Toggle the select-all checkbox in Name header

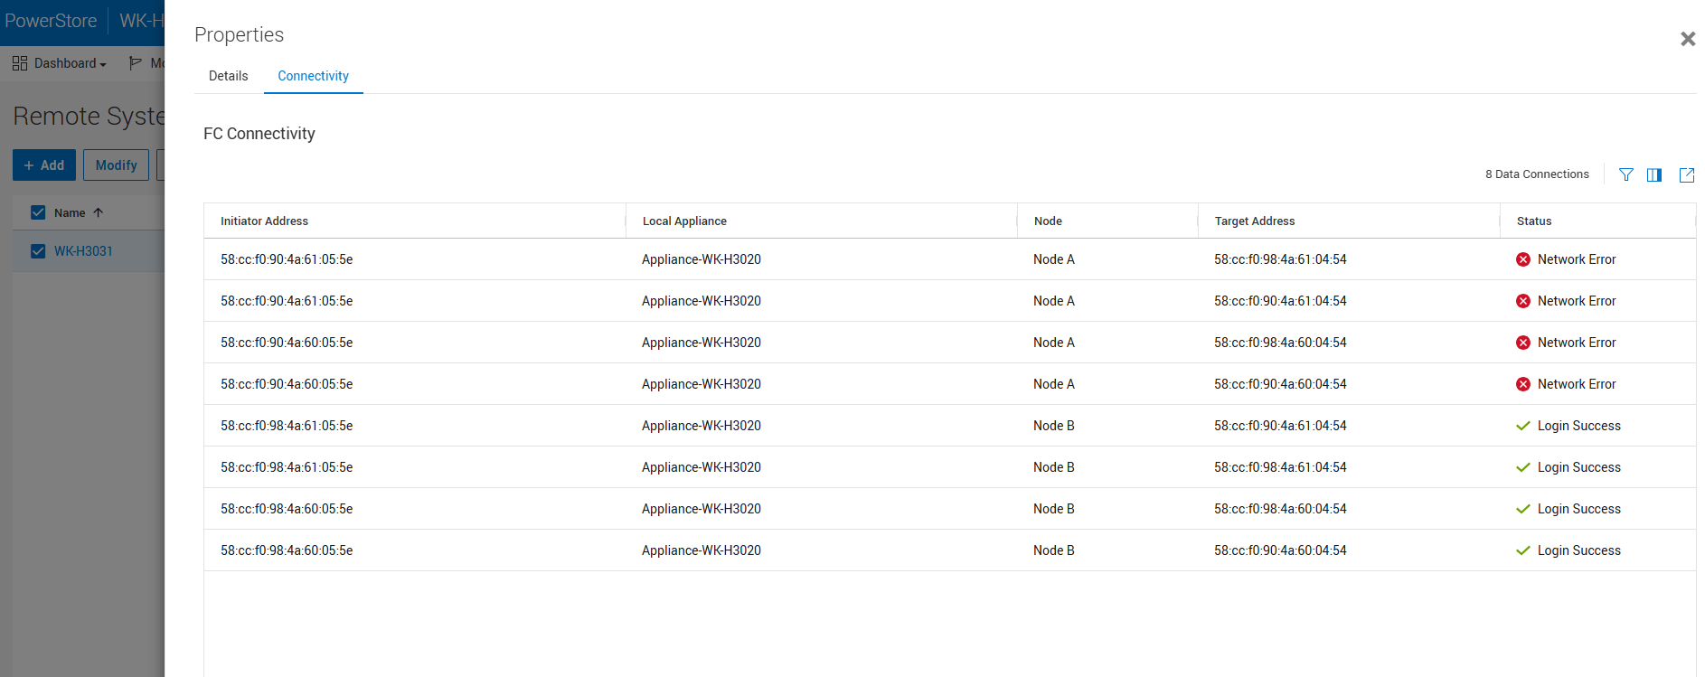click(x=38, y=212)
